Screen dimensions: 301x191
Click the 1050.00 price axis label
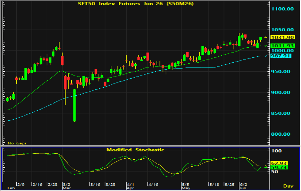click(x=282, y=30)
